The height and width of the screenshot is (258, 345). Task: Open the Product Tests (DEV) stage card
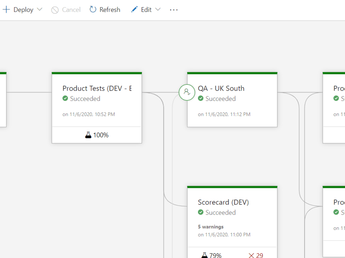(x=97, y=107)
